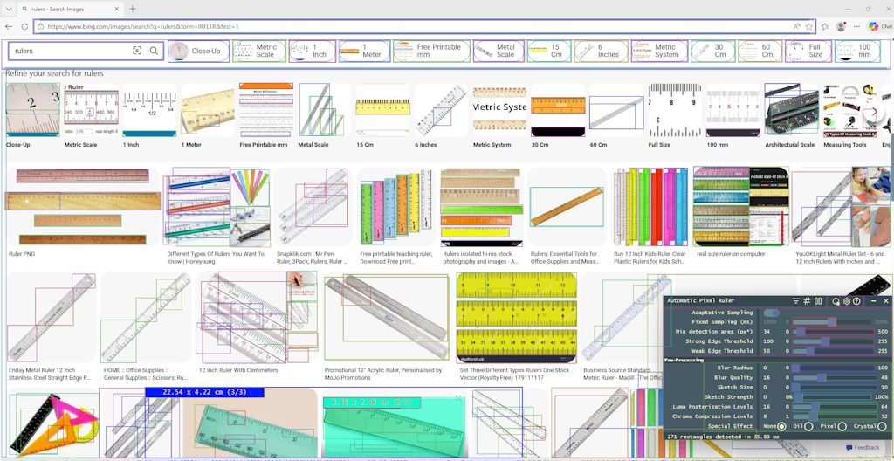Image resolution: width=894 pixels, height=461 pixels.
Task: Open the 1 Meter refine thumbnail
Action: 208,116
